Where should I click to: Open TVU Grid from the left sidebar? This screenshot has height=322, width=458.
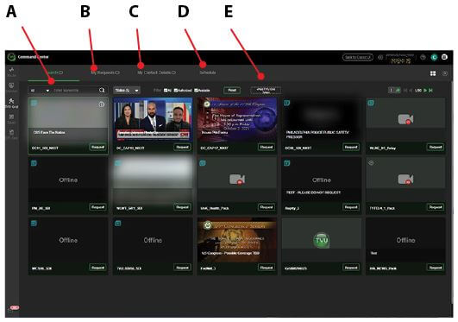11,103
